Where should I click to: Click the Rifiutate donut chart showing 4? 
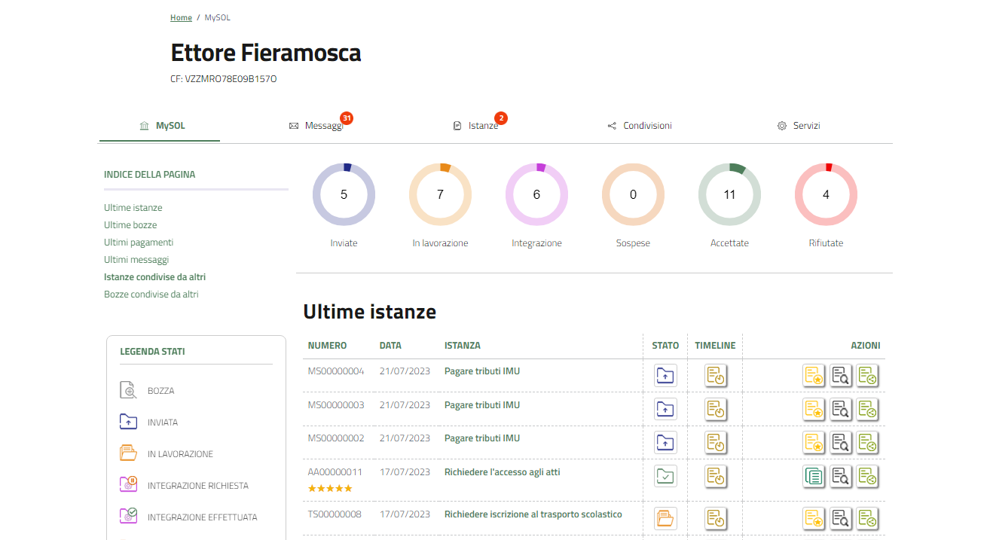point(826,194)
